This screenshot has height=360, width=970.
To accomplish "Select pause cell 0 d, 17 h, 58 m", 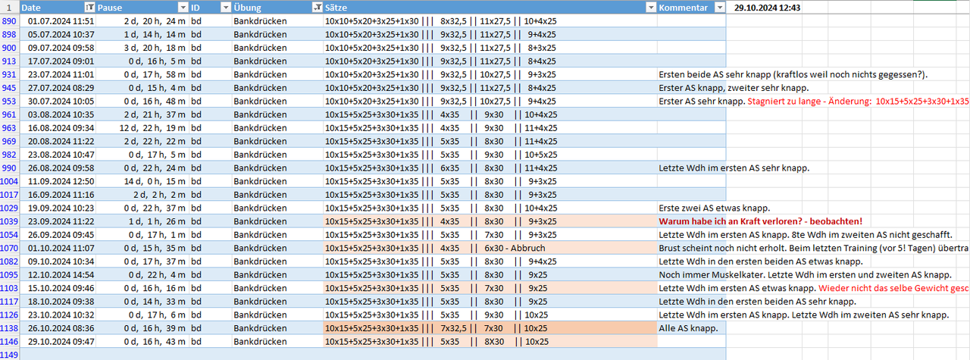I will 142,74.
